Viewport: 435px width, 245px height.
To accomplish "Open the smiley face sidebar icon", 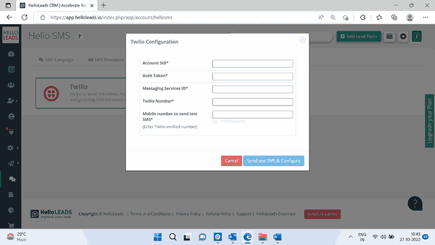I will tap(11, 116).
